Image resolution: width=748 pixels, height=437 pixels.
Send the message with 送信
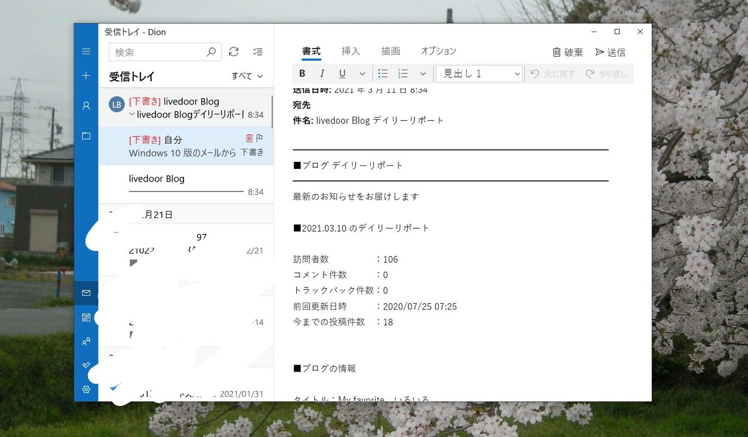(x=611, y=52)
